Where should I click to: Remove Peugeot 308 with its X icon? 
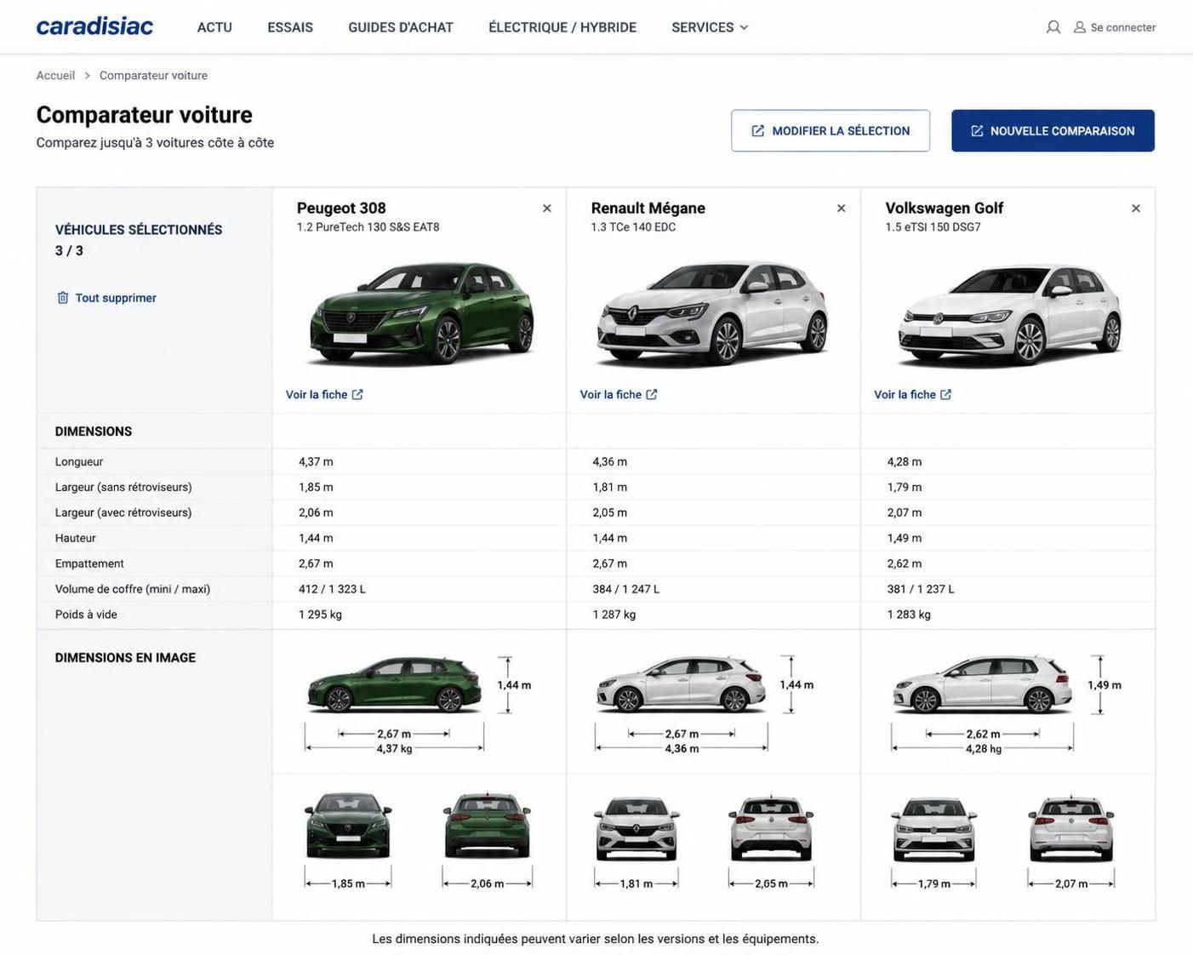pyautogui.click(x=547, y=209)
